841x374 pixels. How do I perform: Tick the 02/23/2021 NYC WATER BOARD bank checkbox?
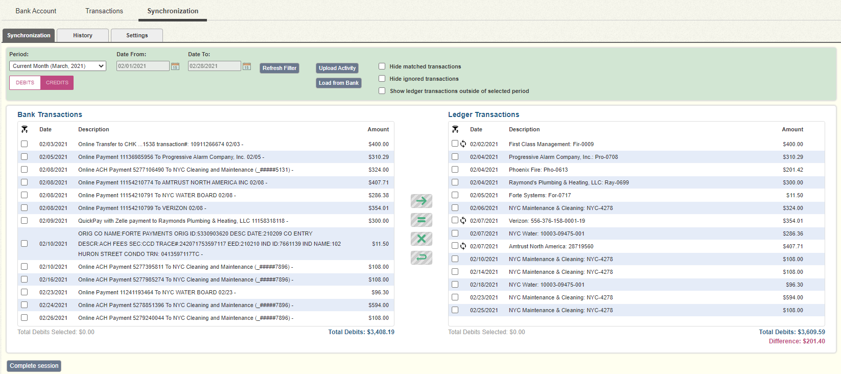pyautogui.click(x=25, y=292)
